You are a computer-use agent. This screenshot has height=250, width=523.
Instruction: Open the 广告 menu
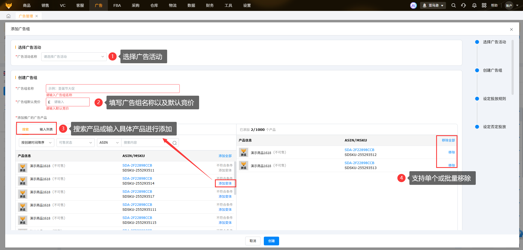(x=99, y=5)
